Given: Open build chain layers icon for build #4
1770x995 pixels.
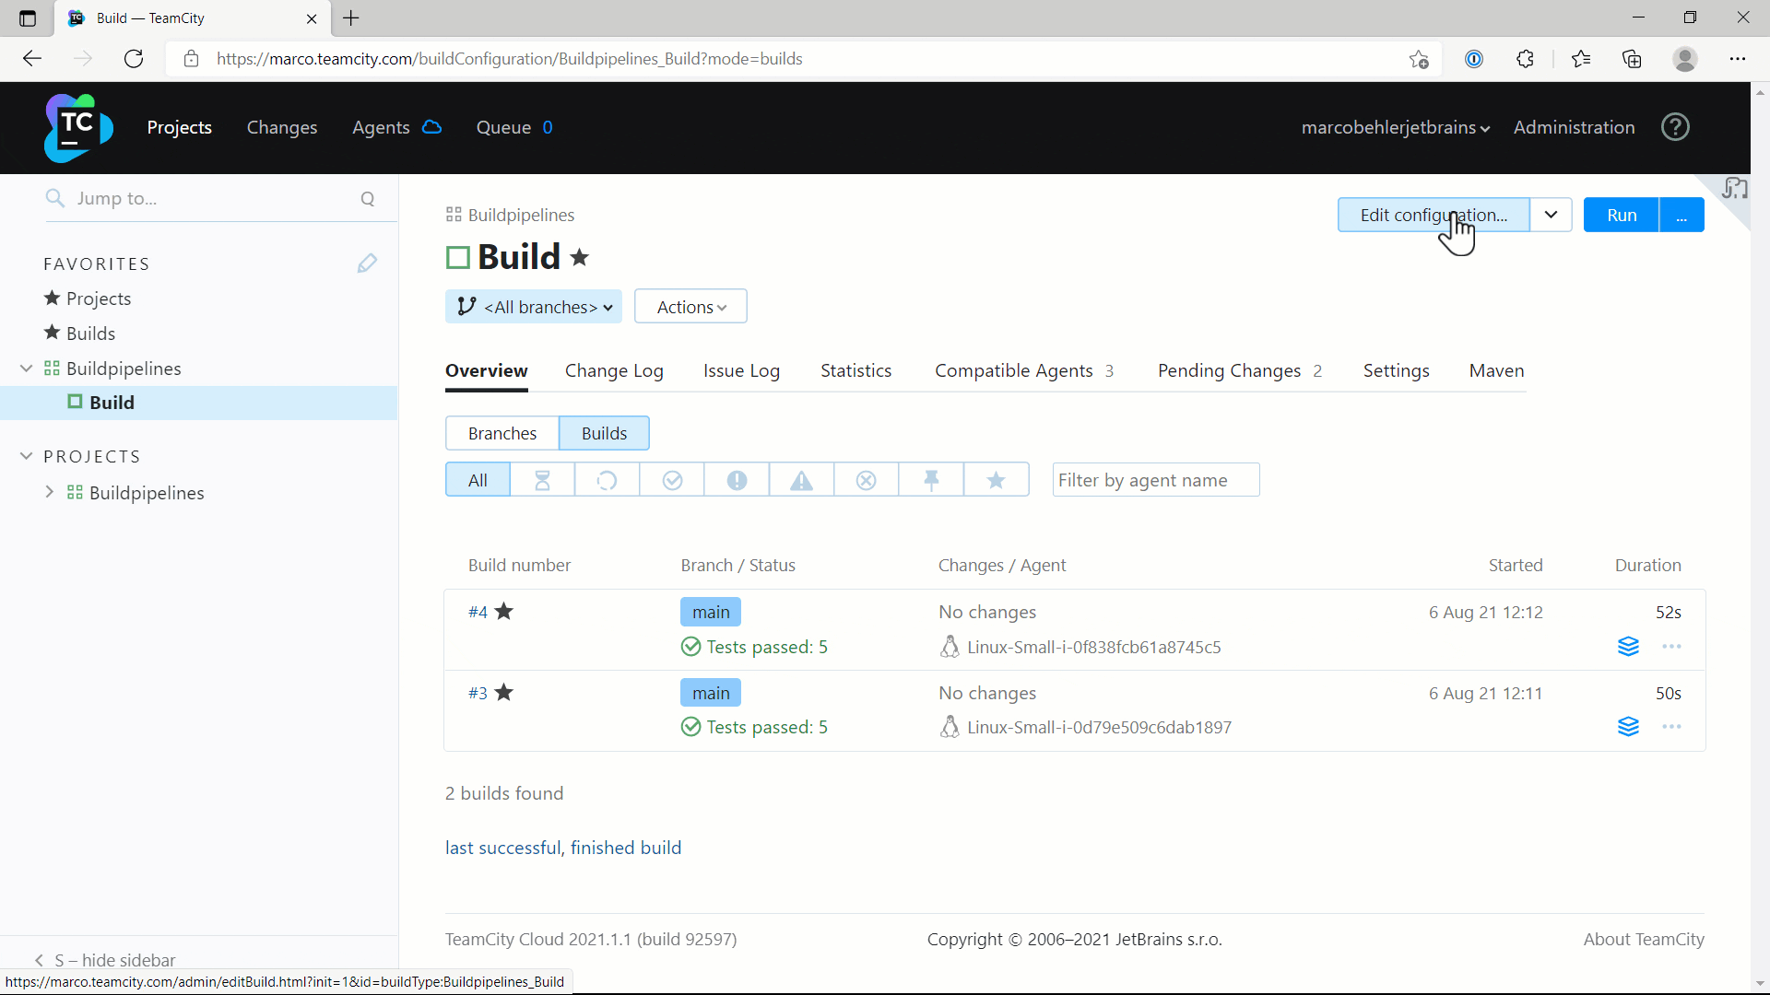Looking at the screenshot, I should tap(1628, 647).
